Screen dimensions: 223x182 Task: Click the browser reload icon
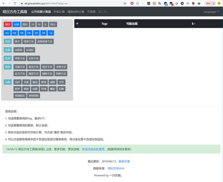point(15,3)
